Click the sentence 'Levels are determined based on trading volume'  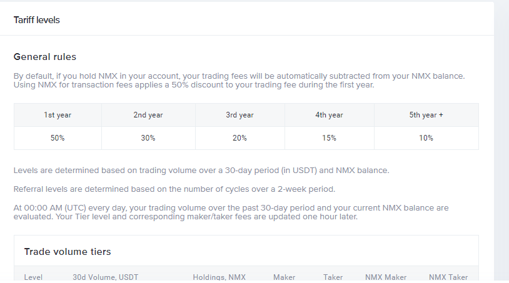[201, 171]
